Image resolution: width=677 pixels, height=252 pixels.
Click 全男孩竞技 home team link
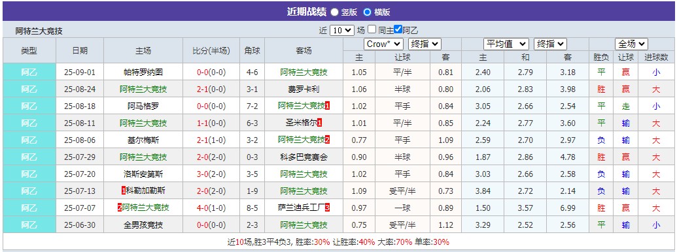point(143,225)
